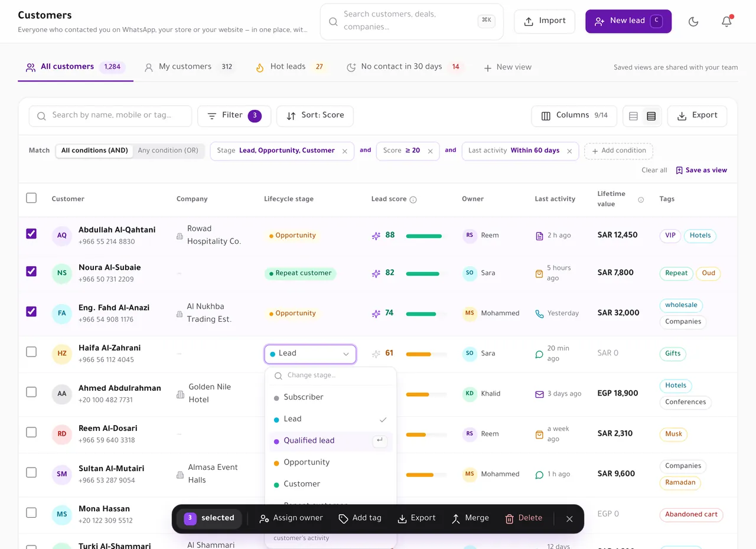
Task: Check Haifa Al-Zahrani row checkbox
Action: click(31, 352)
